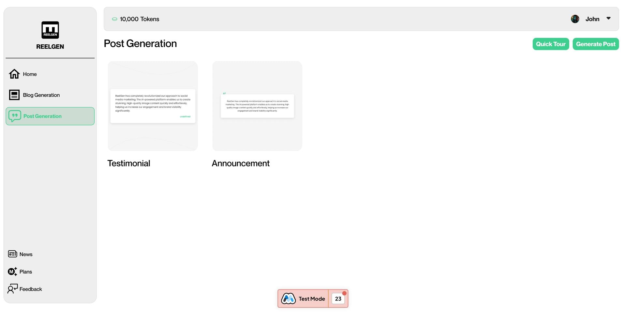Select the Testimonial template thumbnail

pyautogui.click(x=153, y=106)
